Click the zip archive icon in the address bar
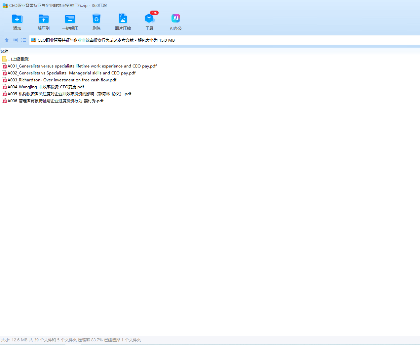The width and height of the screenshot is (420, 345). pyautogui.click(x=33, y=40)
